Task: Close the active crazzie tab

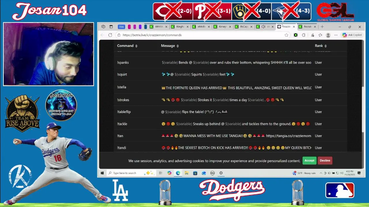Action: coord(294,27)
